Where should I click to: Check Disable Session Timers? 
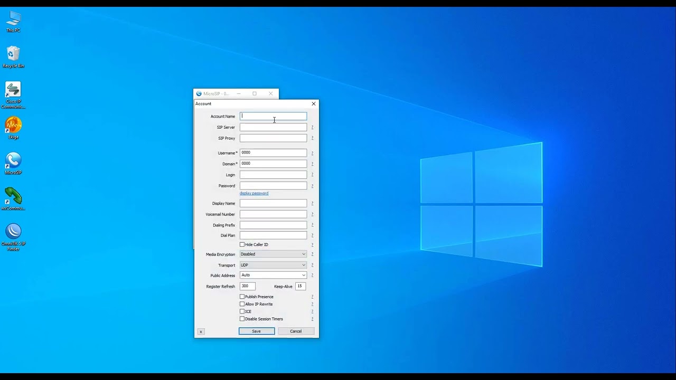pos(242,319)
